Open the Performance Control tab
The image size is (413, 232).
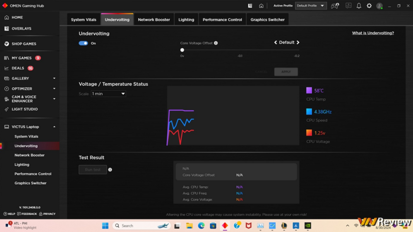(222, 19)
